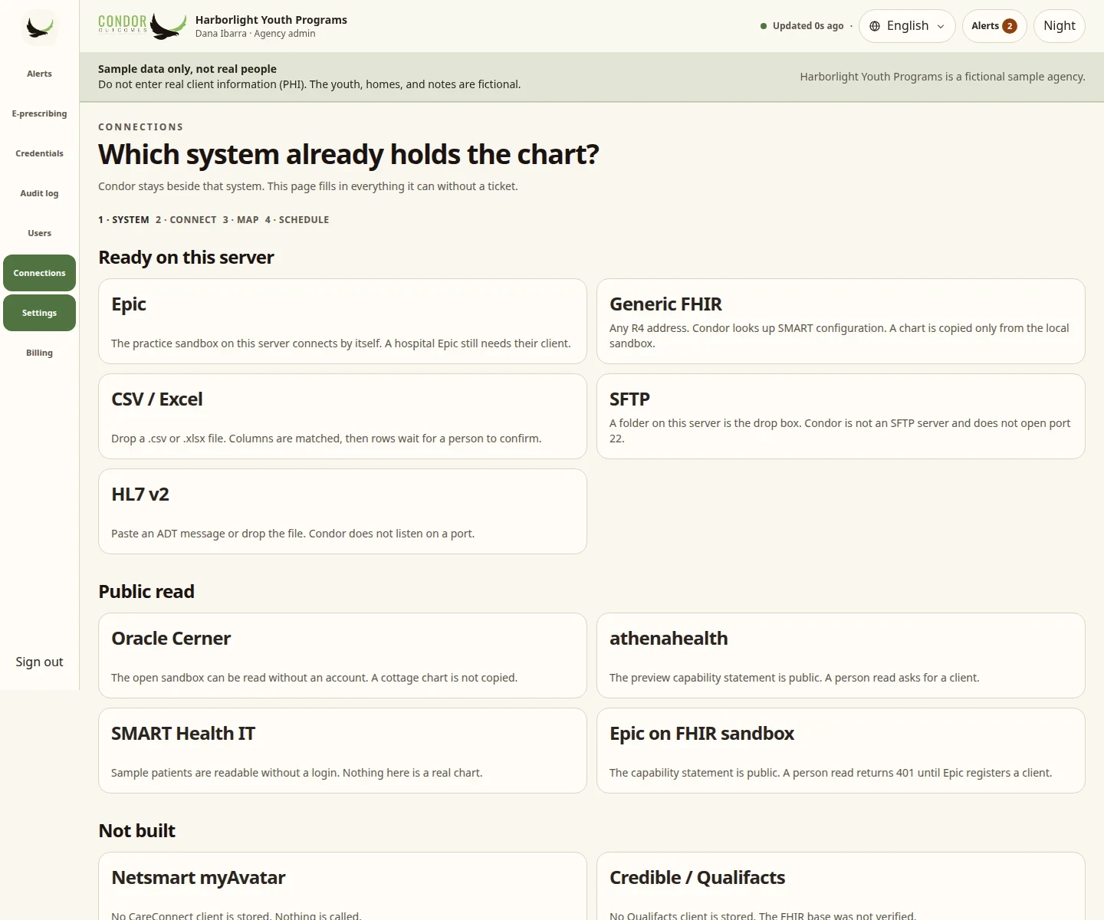
Task: Click the "Not built" section heading
Action: [137, 831]
